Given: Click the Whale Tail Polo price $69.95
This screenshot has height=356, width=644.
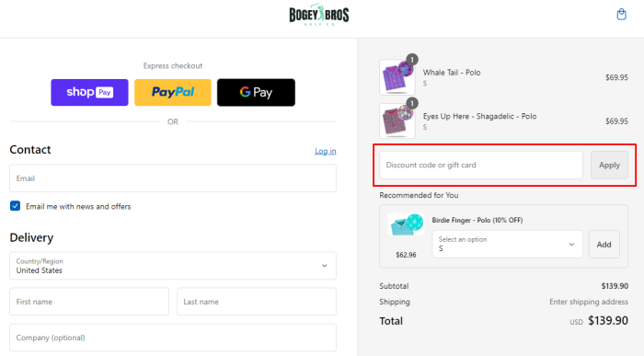Looking at the screenshot, I should (x=616, y=77).
